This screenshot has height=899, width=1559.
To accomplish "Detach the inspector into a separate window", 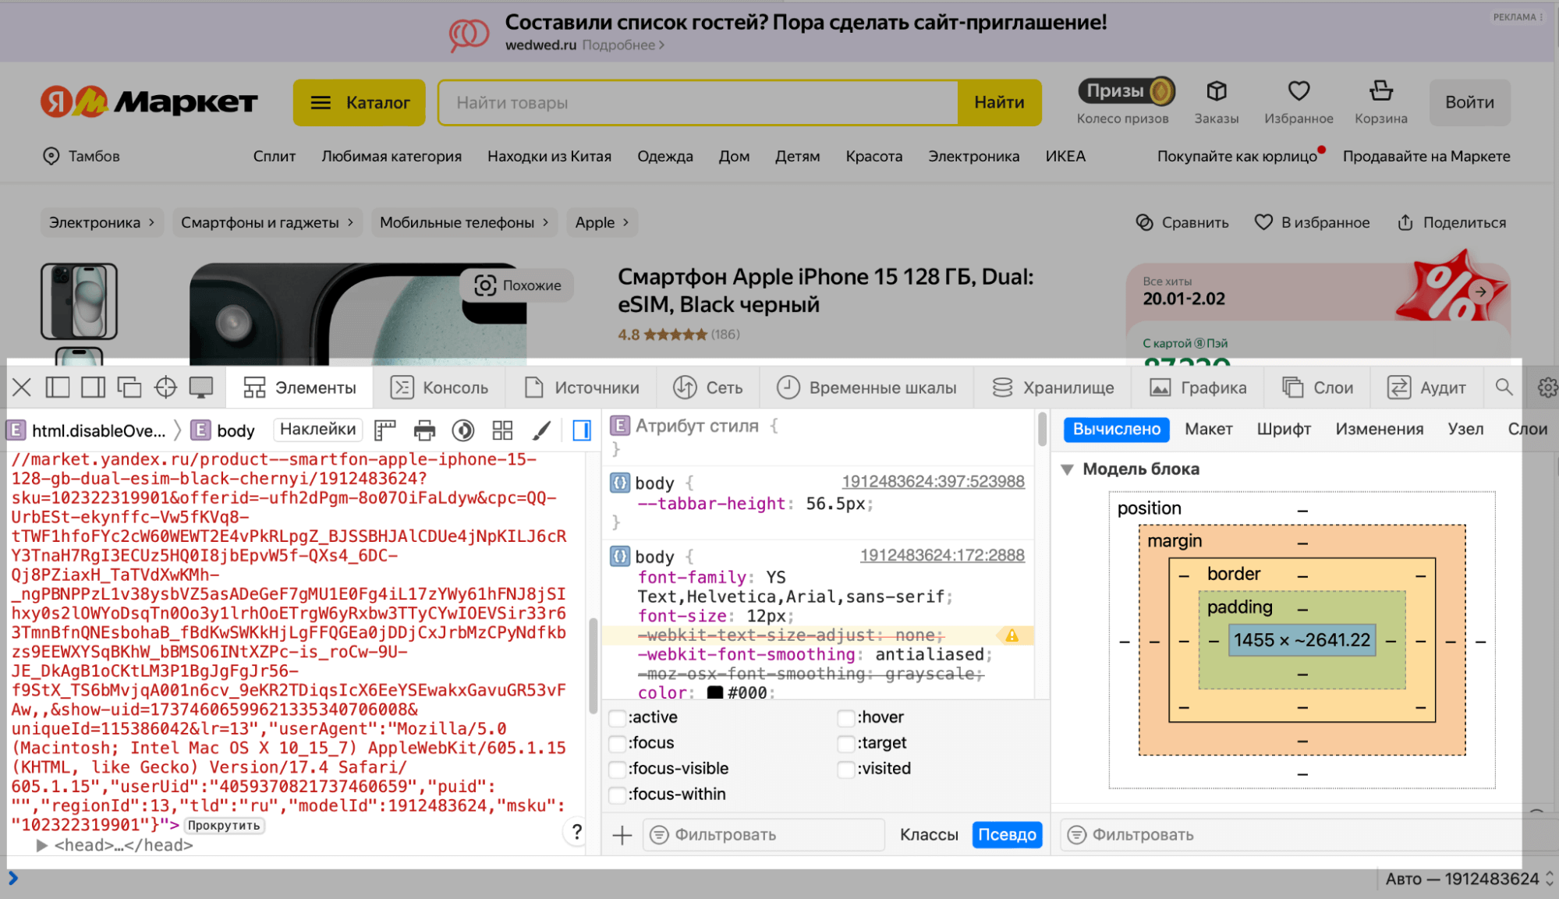I will point(129,388).
